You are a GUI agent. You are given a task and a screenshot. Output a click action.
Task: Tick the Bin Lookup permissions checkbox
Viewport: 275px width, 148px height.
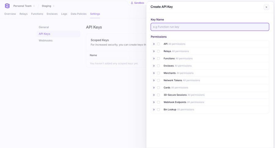click(158, 109)
